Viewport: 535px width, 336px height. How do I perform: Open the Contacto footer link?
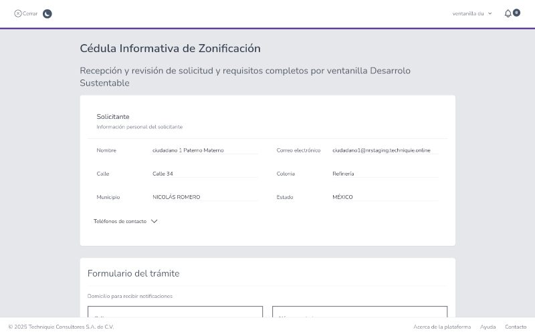click(516, 327)
